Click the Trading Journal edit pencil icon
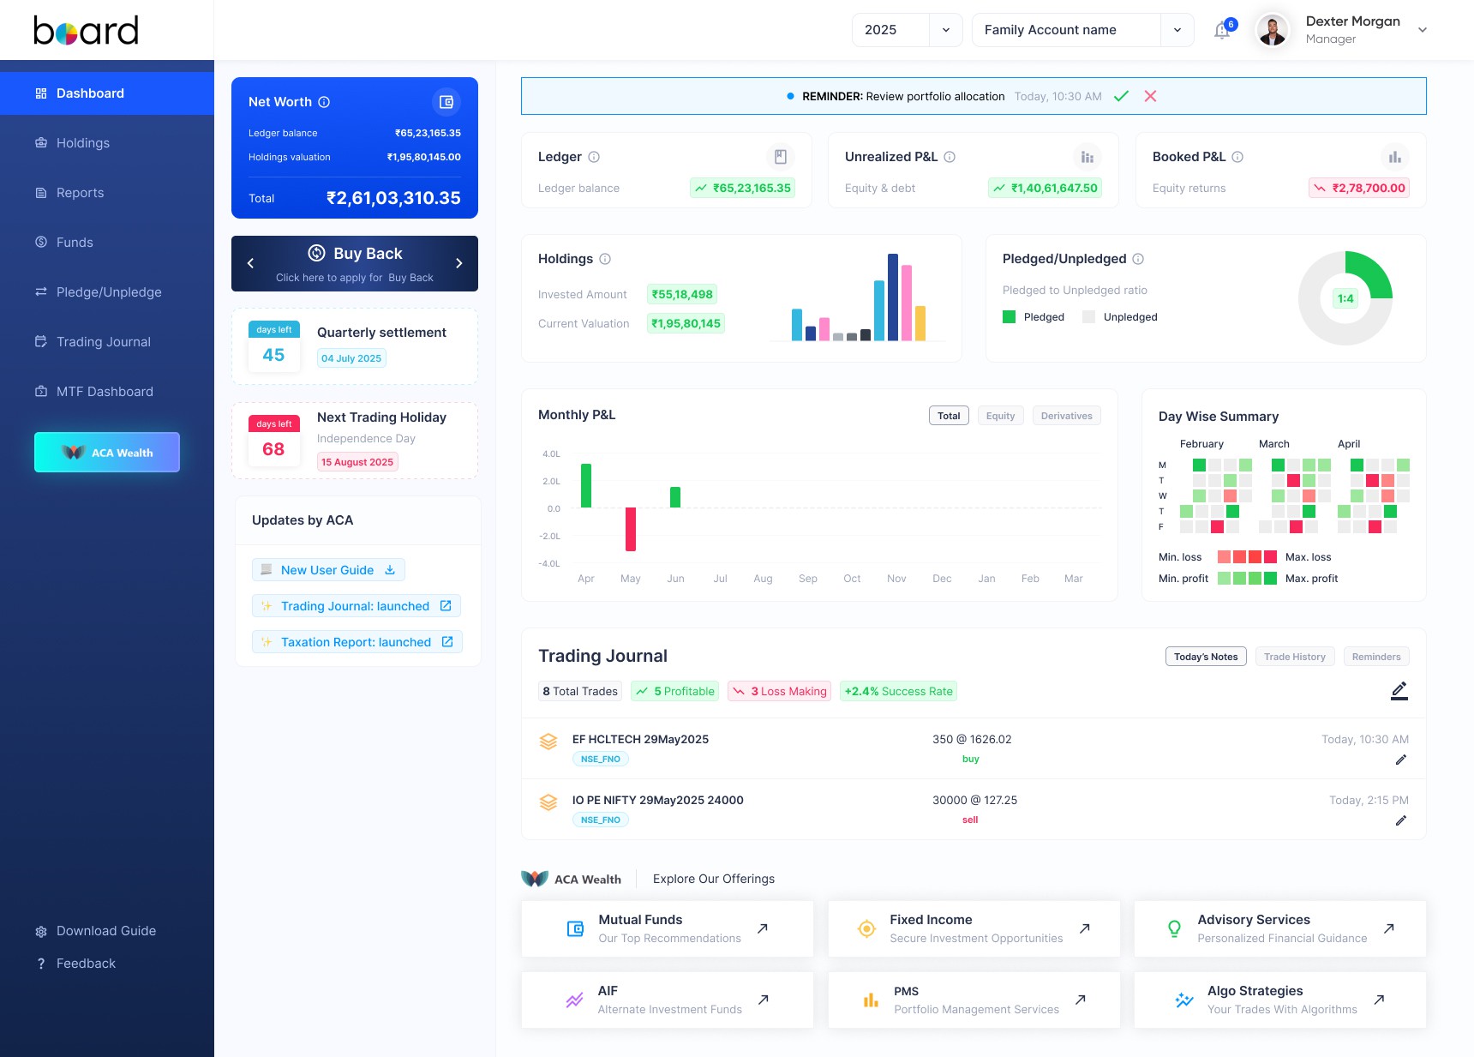The width and height of the screenshot is (1474, 1057). click(1399, 690)
